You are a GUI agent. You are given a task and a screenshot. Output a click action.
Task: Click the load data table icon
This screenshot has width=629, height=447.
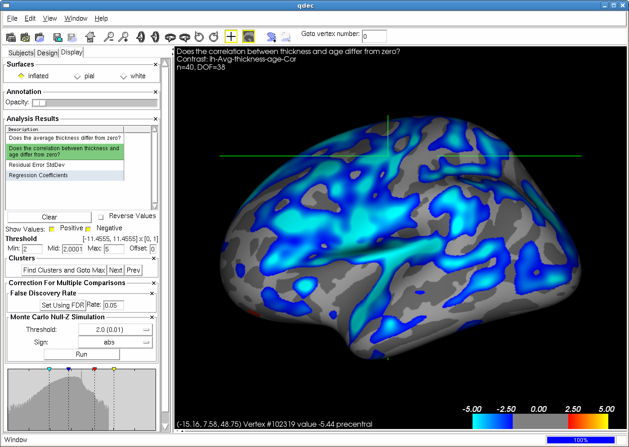coord(11,37)
